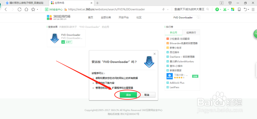The image size is (257, 119).
Task: Open LastPass in the ranking list
Action: pyautogui.click(x=174, y=87)
